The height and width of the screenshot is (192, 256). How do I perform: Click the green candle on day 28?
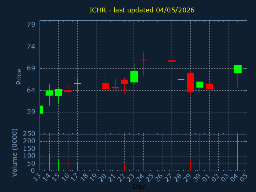click(181, 80)
